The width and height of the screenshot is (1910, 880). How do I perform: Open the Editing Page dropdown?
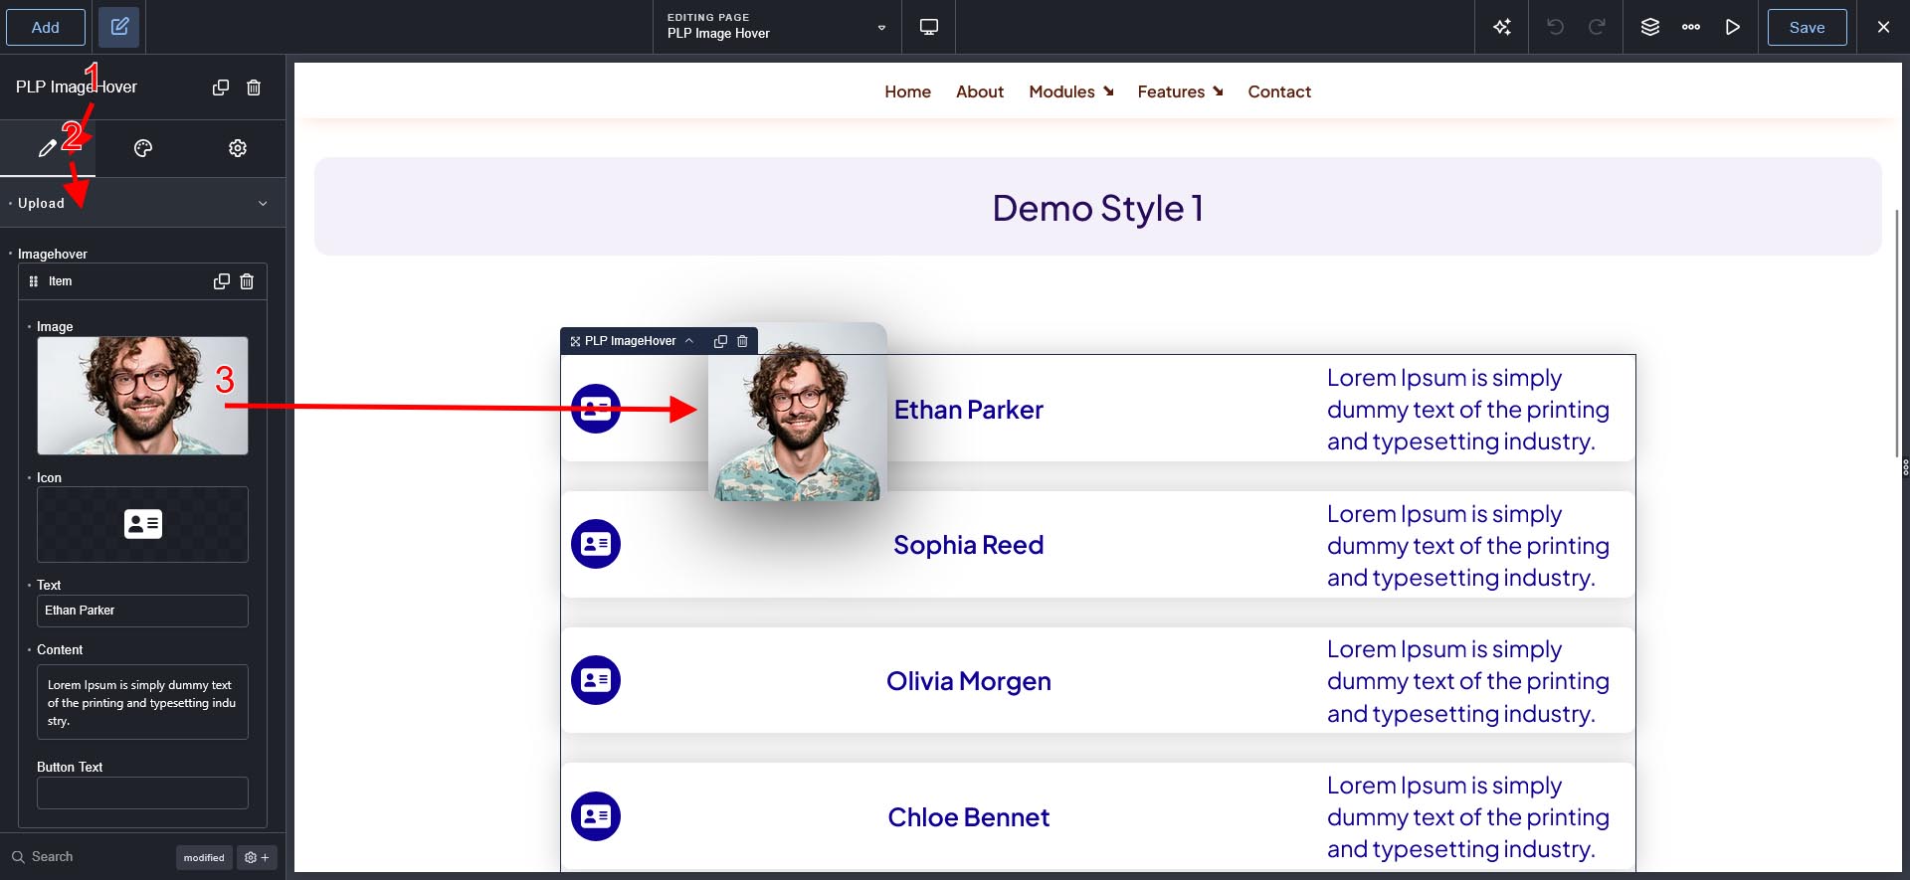pyautogui.click(x=777, y=27)
